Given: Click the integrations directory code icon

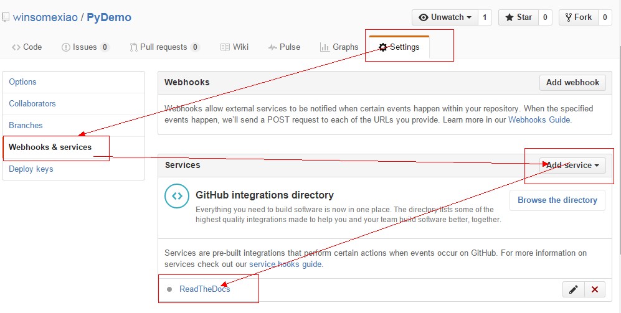Looking at the screenshot, I should point(177,196).
